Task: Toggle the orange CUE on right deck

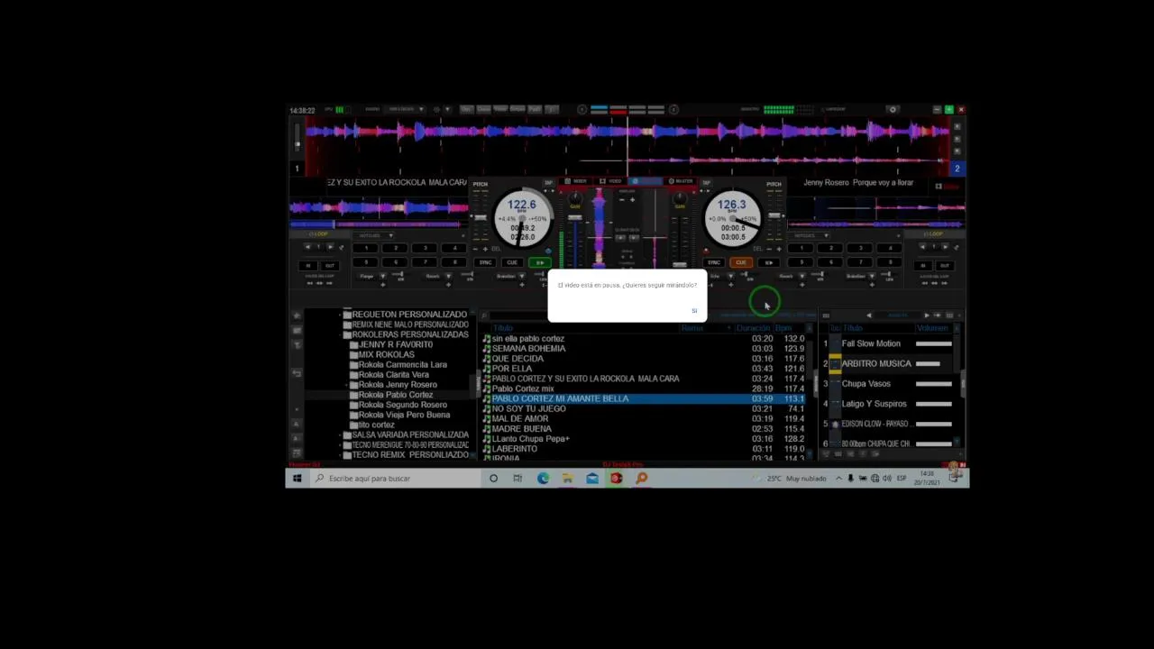Action: (x=741, y=262)
